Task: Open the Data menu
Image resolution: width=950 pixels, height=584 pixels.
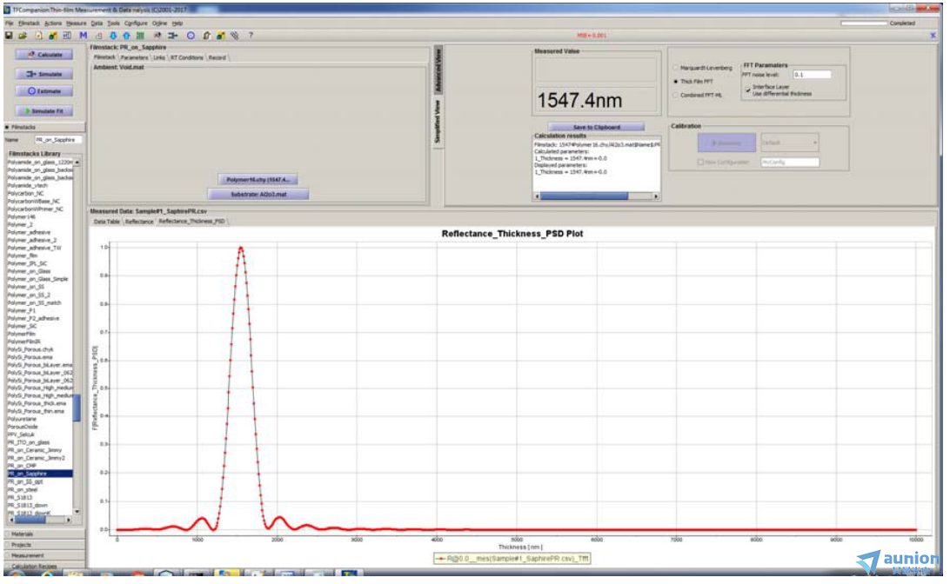Action: click(x=97, y=23)
